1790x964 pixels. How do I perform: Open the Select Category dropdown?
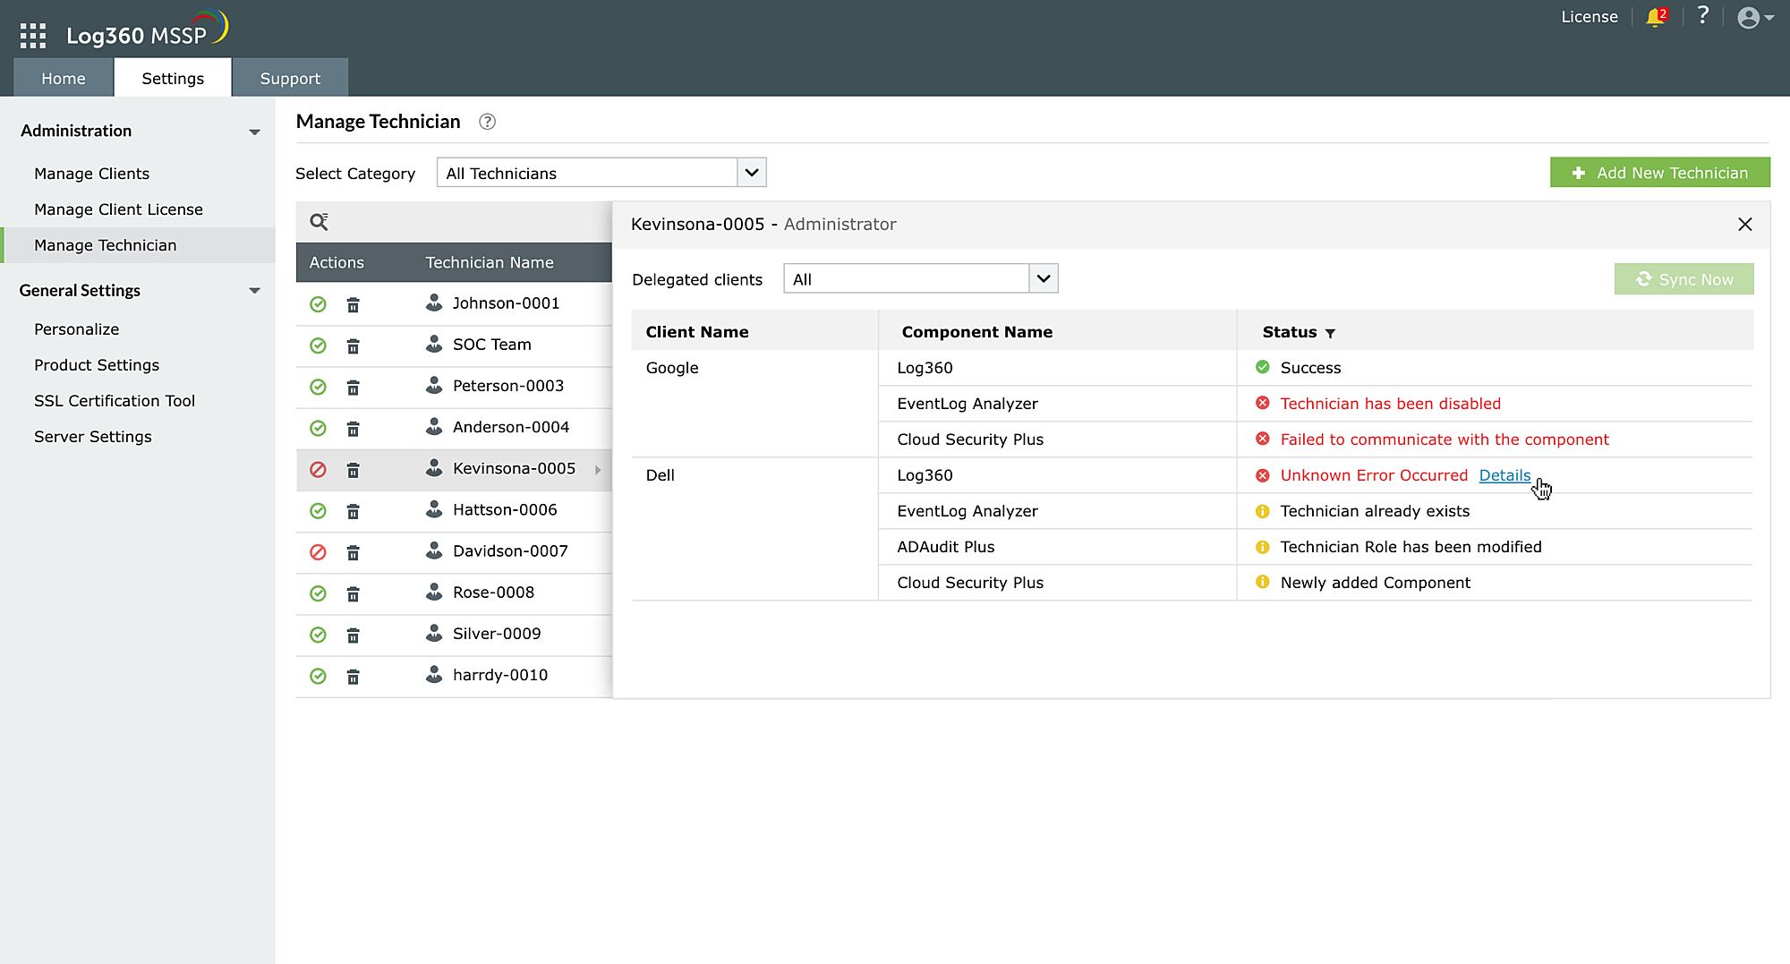tap(601, 173)
